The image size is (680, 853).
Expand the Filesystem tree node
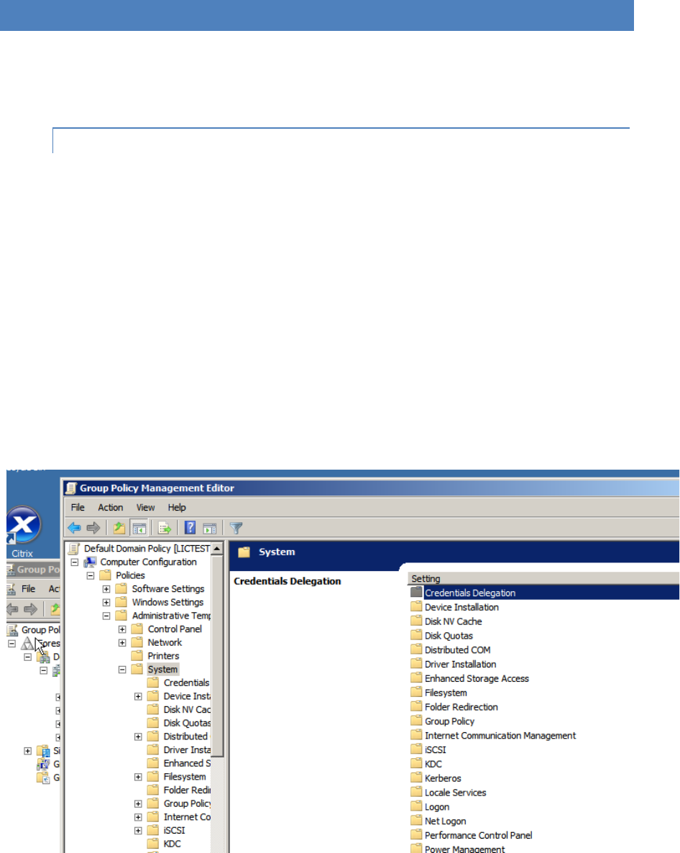(x=138, y=777)
